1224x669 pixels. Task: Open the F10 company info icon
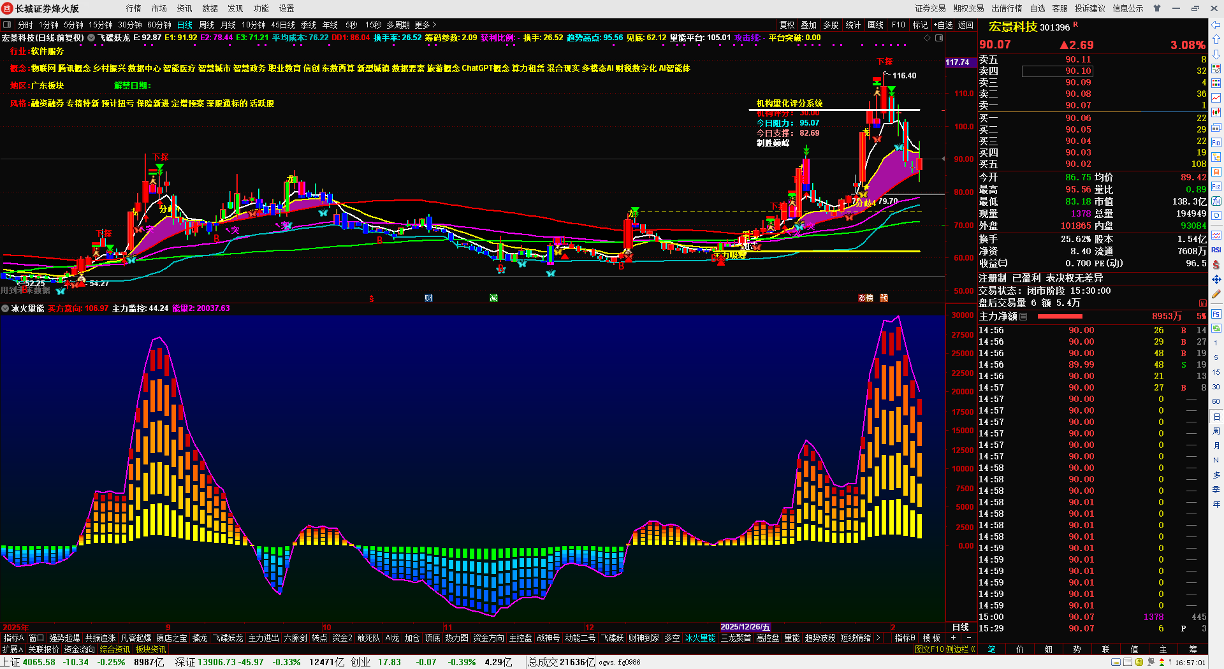pyautogui.click(x=1216, y=143)
